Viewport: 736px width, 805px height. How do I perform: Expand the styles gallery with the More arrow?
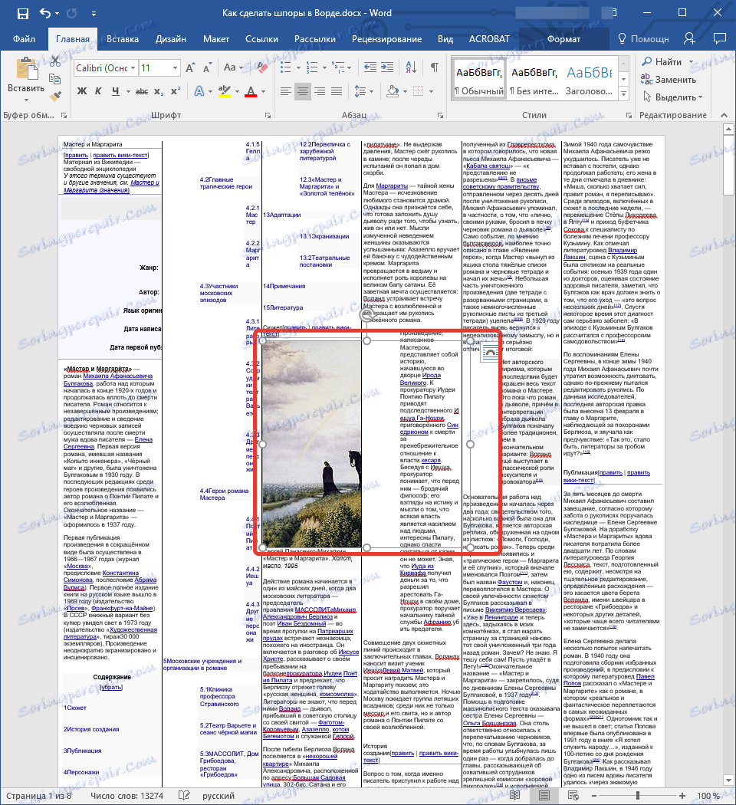pyautogui.click(x=623, y=94)
